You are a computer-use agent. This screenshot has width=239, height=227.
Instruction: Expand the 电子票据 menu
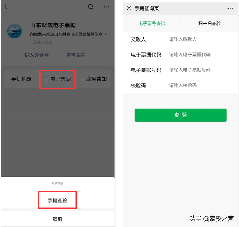[x=57, y=79]
